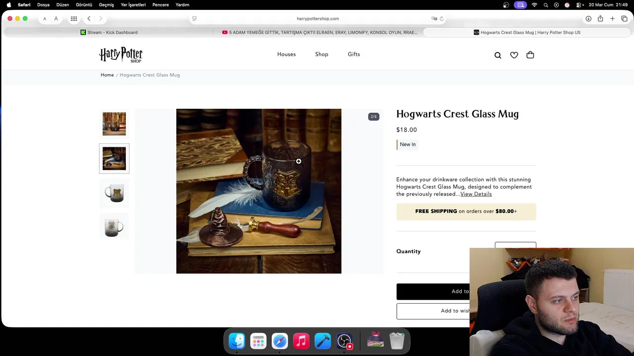The width and height of the screenshot is (634, 356).
Task: Select the Hogwarts Crest Glass Mug tab
Action: [527, 32]
